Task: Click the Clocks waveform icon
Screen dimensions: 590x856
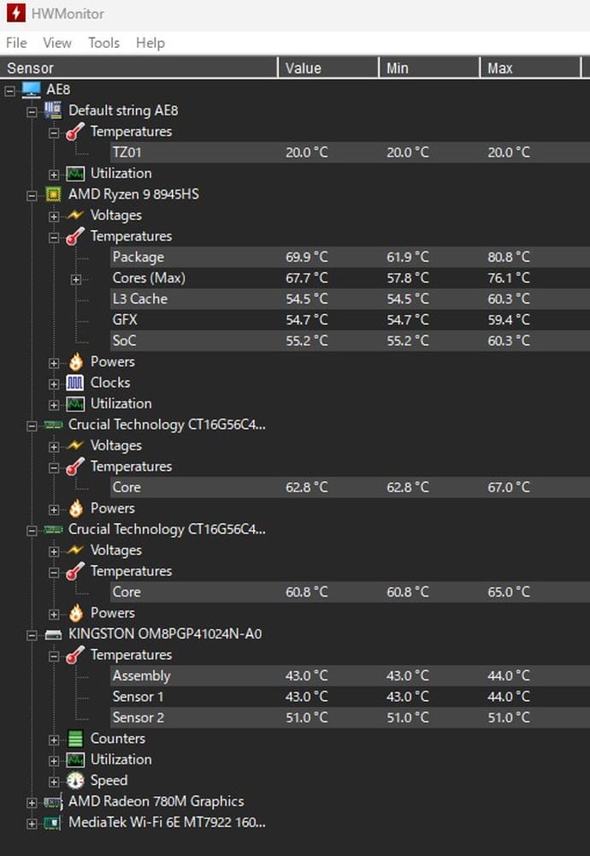Action: (75, 383)
